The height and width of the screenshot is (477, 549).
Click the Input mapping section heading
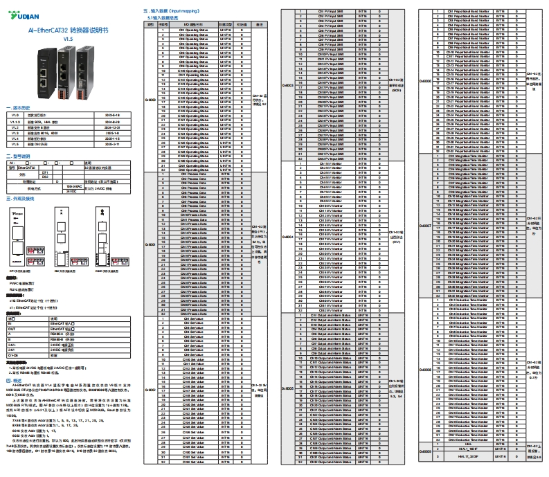172,12
